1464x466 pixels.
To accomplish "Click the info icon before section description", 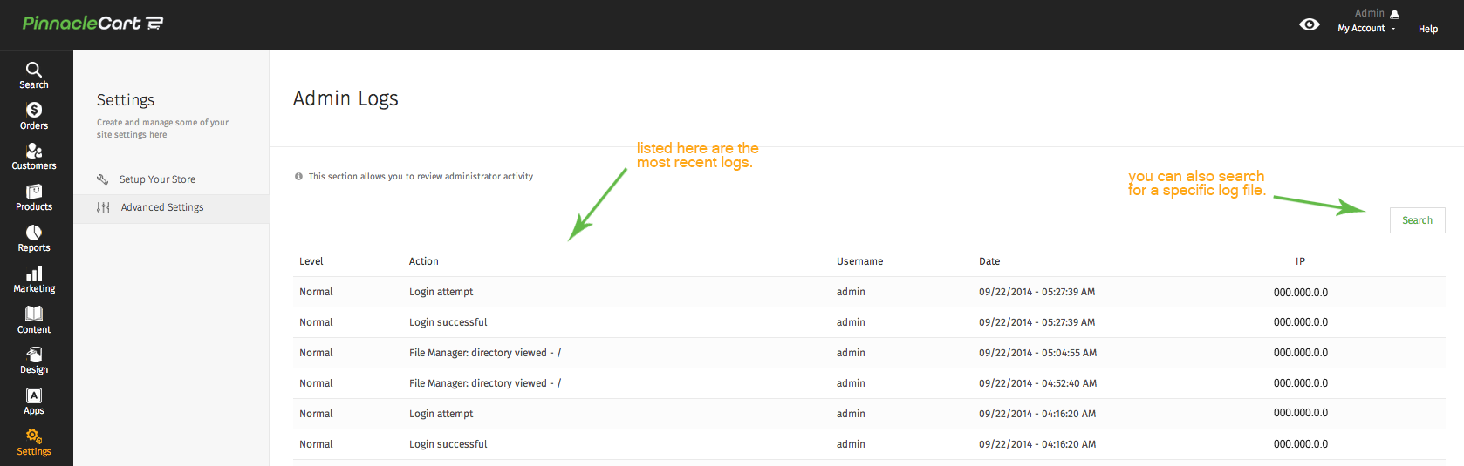I will pos(298,176).
